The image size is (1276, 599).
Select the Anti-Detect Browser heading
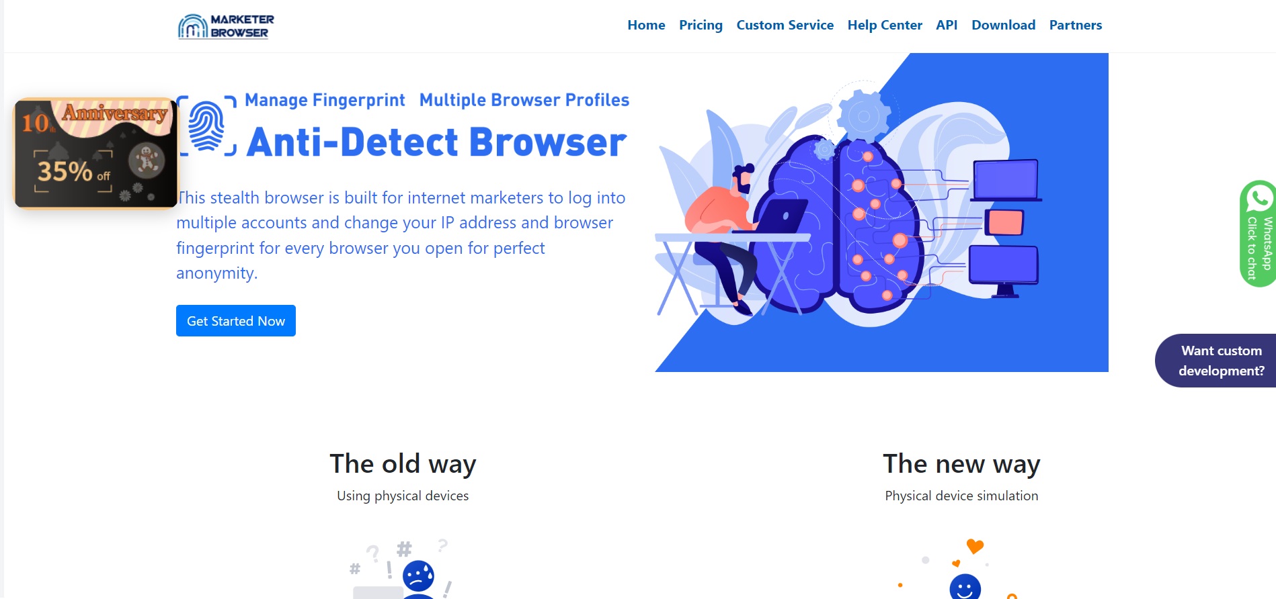pyautogui.click(x=437, y=142)
